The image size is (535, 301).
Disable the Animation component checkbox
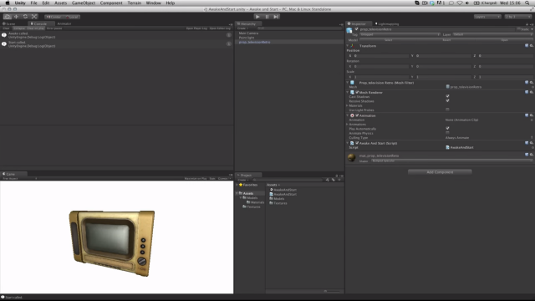(x=357, y=115)
